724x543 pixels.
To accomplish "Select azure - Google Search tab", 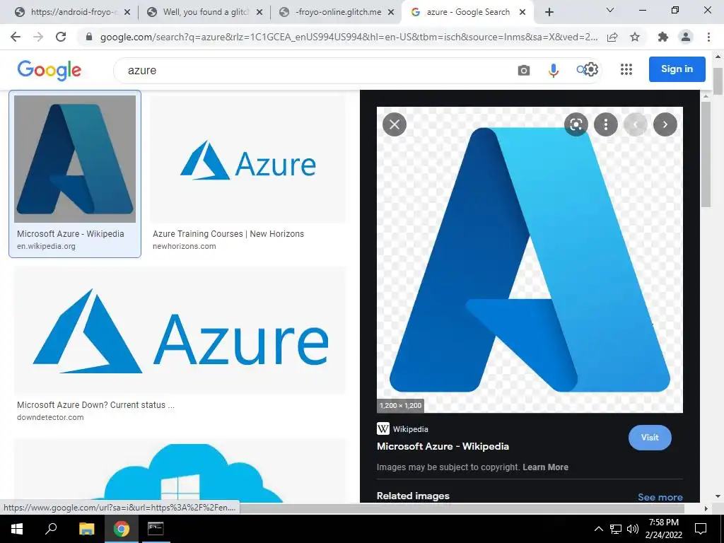I will pos(468,12).
